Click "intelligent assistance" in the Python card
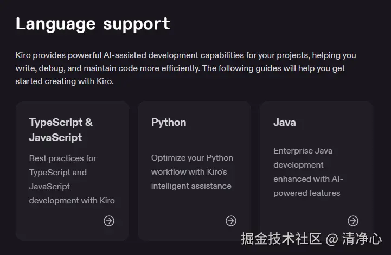Viewport: 391px width, 255px height. 191,186
